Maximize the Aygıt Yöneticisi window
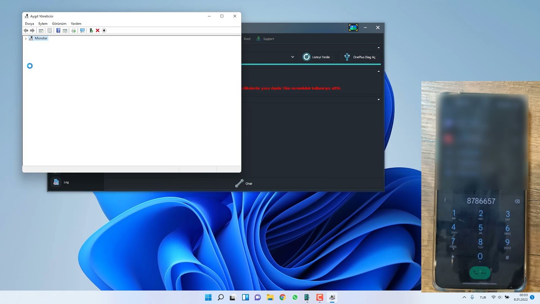 pyautogui.click(x=222, y=16)
